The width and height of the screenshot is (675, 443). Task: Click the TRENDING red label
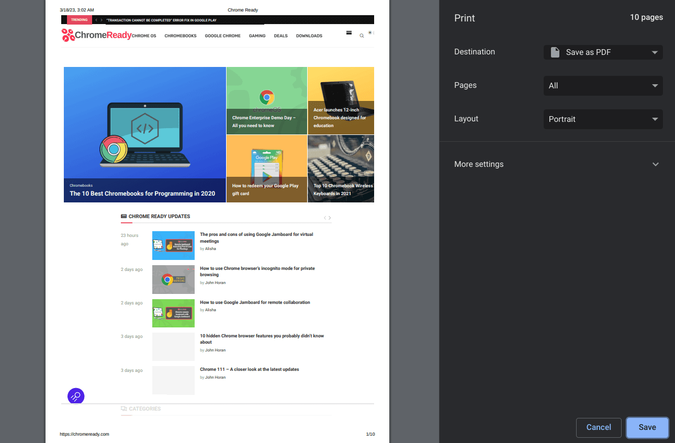(80, 20)
